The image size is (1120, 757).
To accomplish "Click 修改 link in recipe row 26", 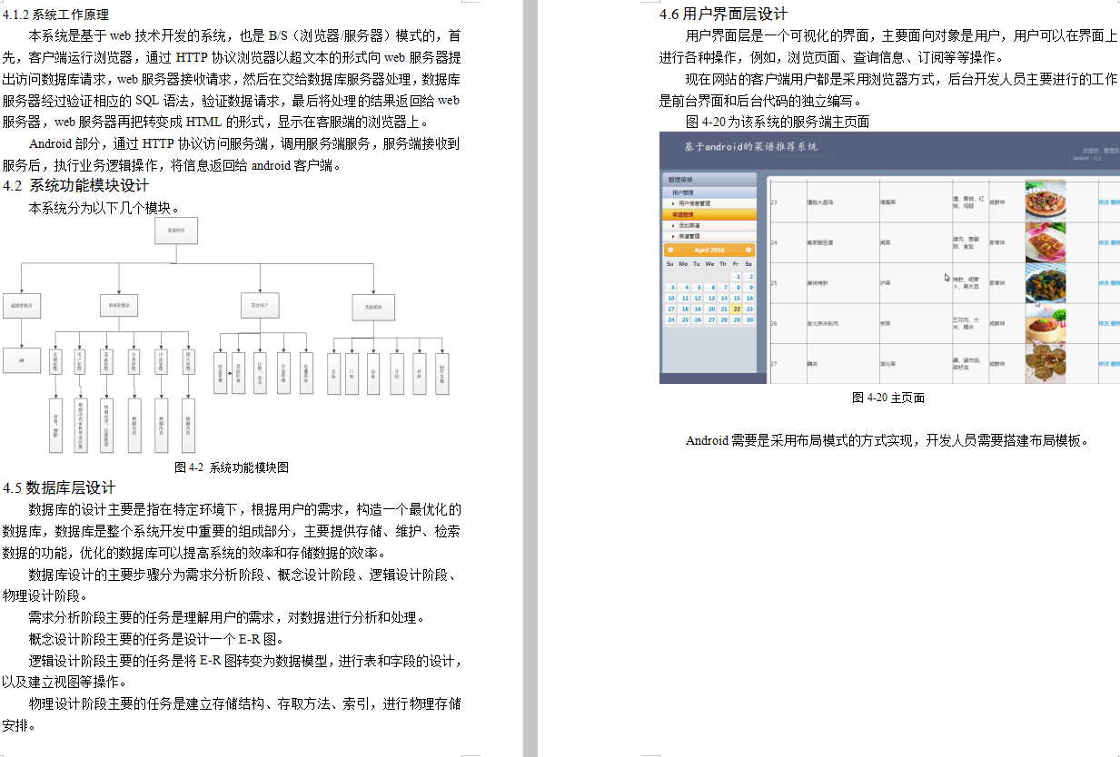I will coord(1103,322).
